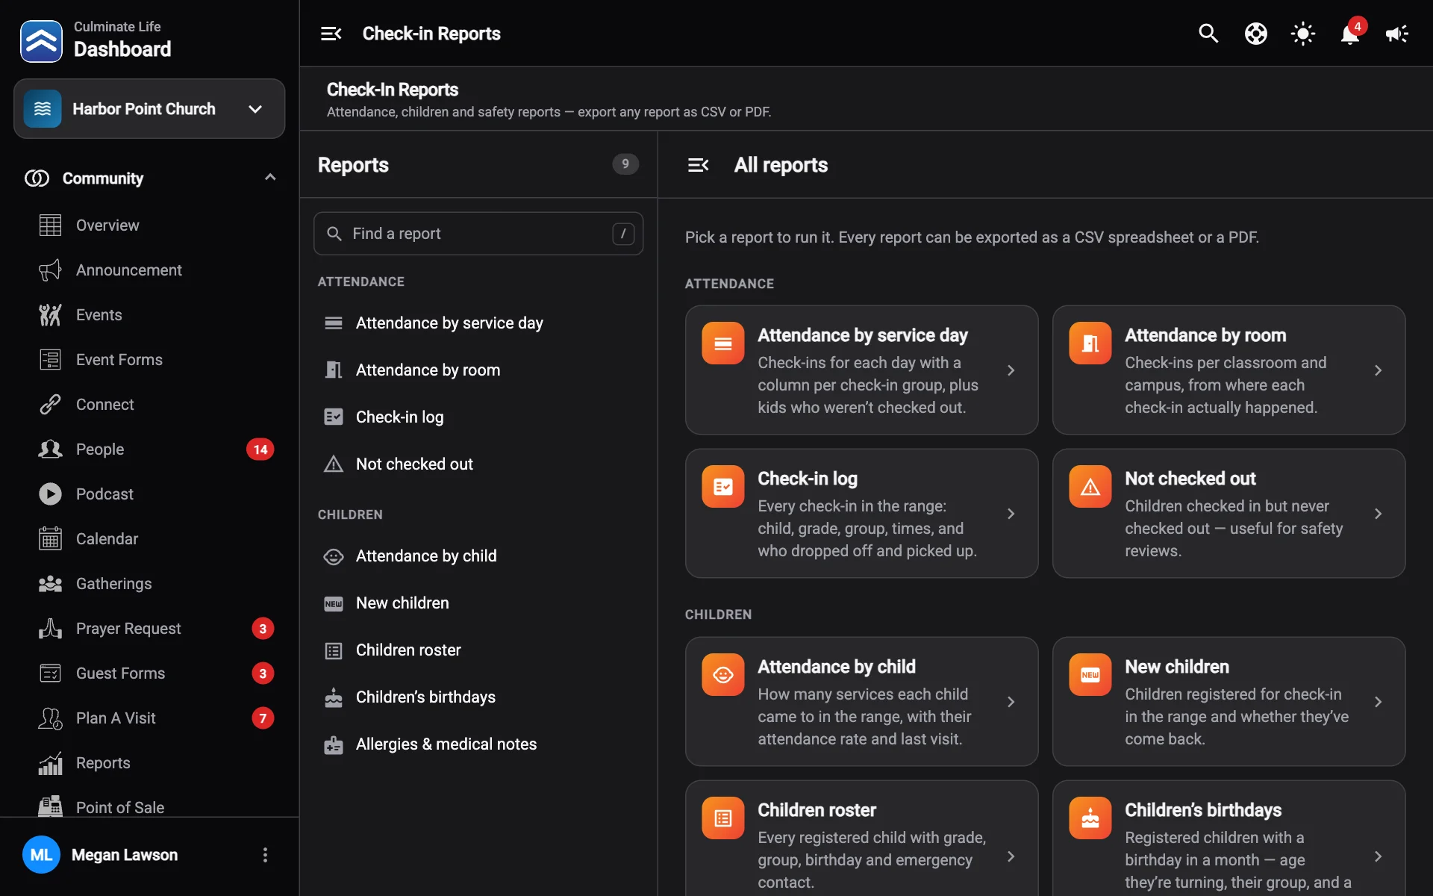Open the Not checked out card
Viewport: 1433px width, 896px height.
(1229, 514)
